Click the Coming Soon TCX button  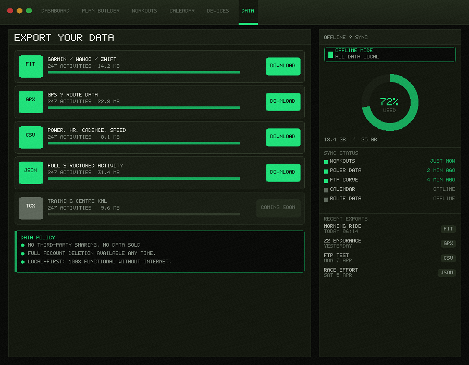point(278,208)
